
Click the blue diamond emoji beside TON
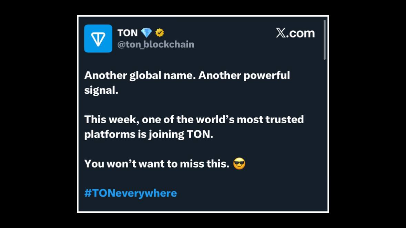146,33
